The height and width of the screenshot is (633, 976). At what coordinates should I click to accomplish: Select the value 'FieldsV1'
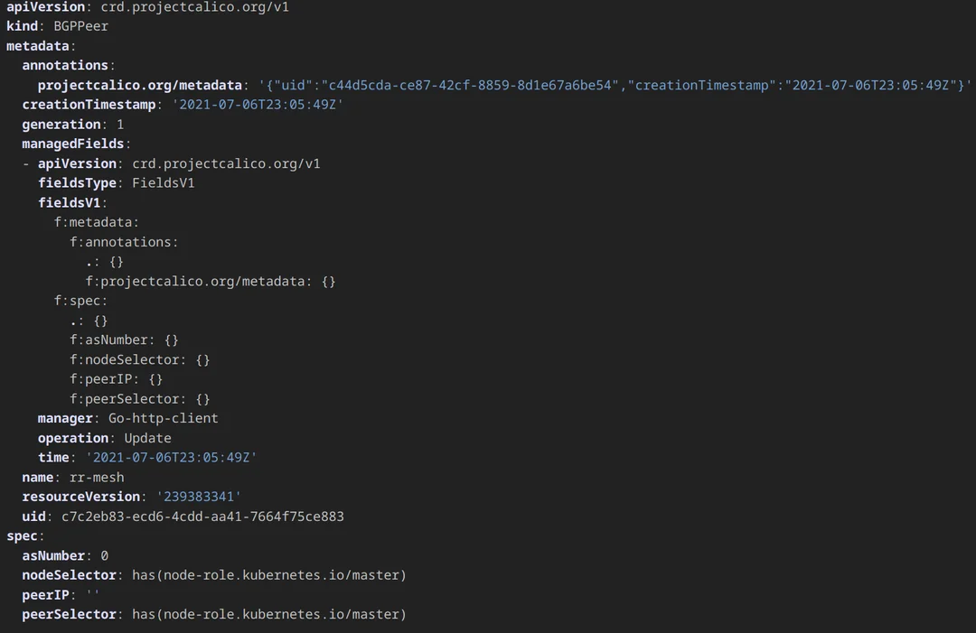tap(163, 182)
